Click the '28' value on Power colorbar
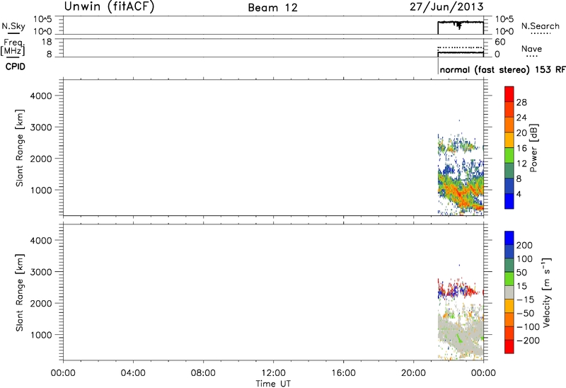 [521, 103]
